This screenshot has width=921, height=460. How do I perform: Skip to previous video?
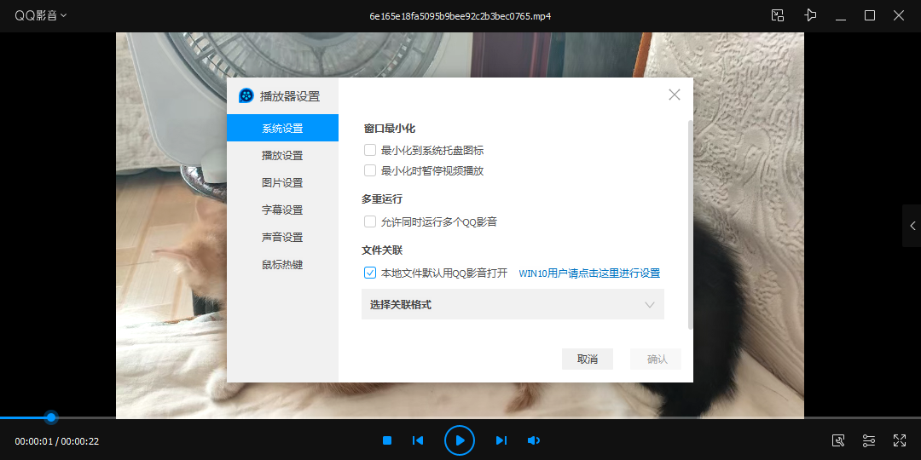tap(418, 440)
